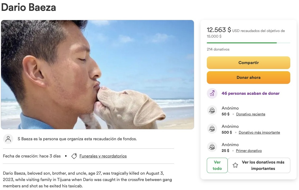
Task: Follow the Primer donativo link
Action: tap(249, 151)
